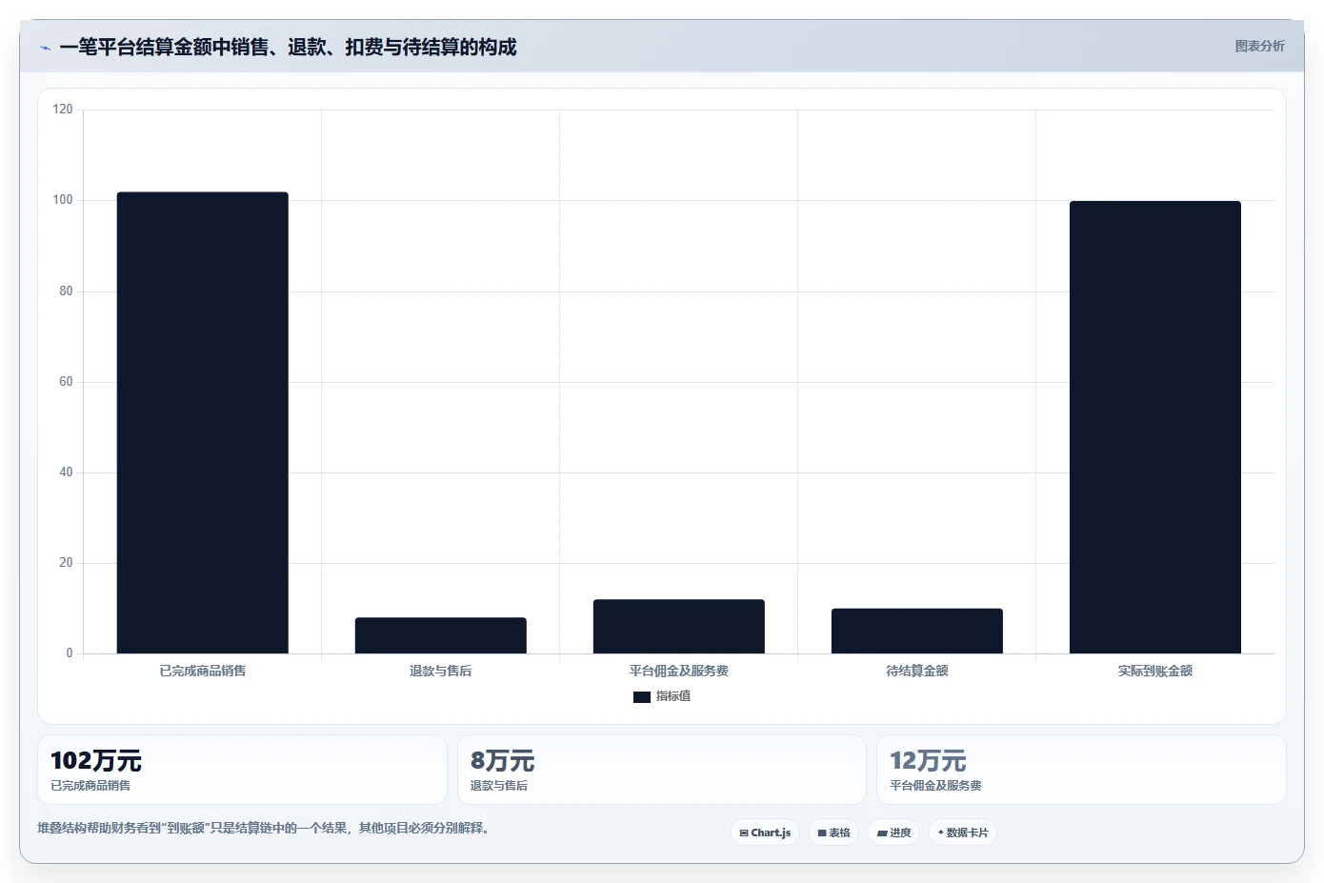The image size is (1324, 883).
Task: Click the 102万元 data card value
Action: [x=96, y=761]
